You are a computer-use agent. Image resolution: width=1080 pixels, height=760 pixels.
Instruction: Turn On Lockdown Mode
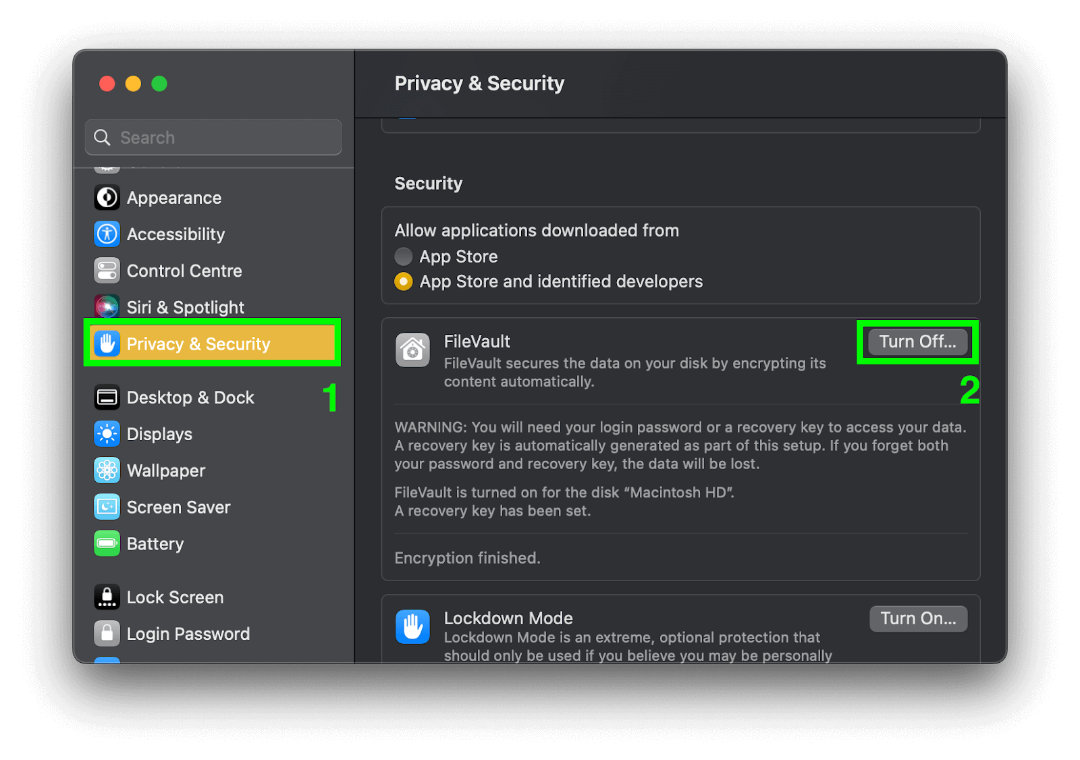918,618
